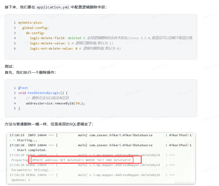
Task: Click the 'logic-not-delete-value: 0' line
Action: pos(54,49)
